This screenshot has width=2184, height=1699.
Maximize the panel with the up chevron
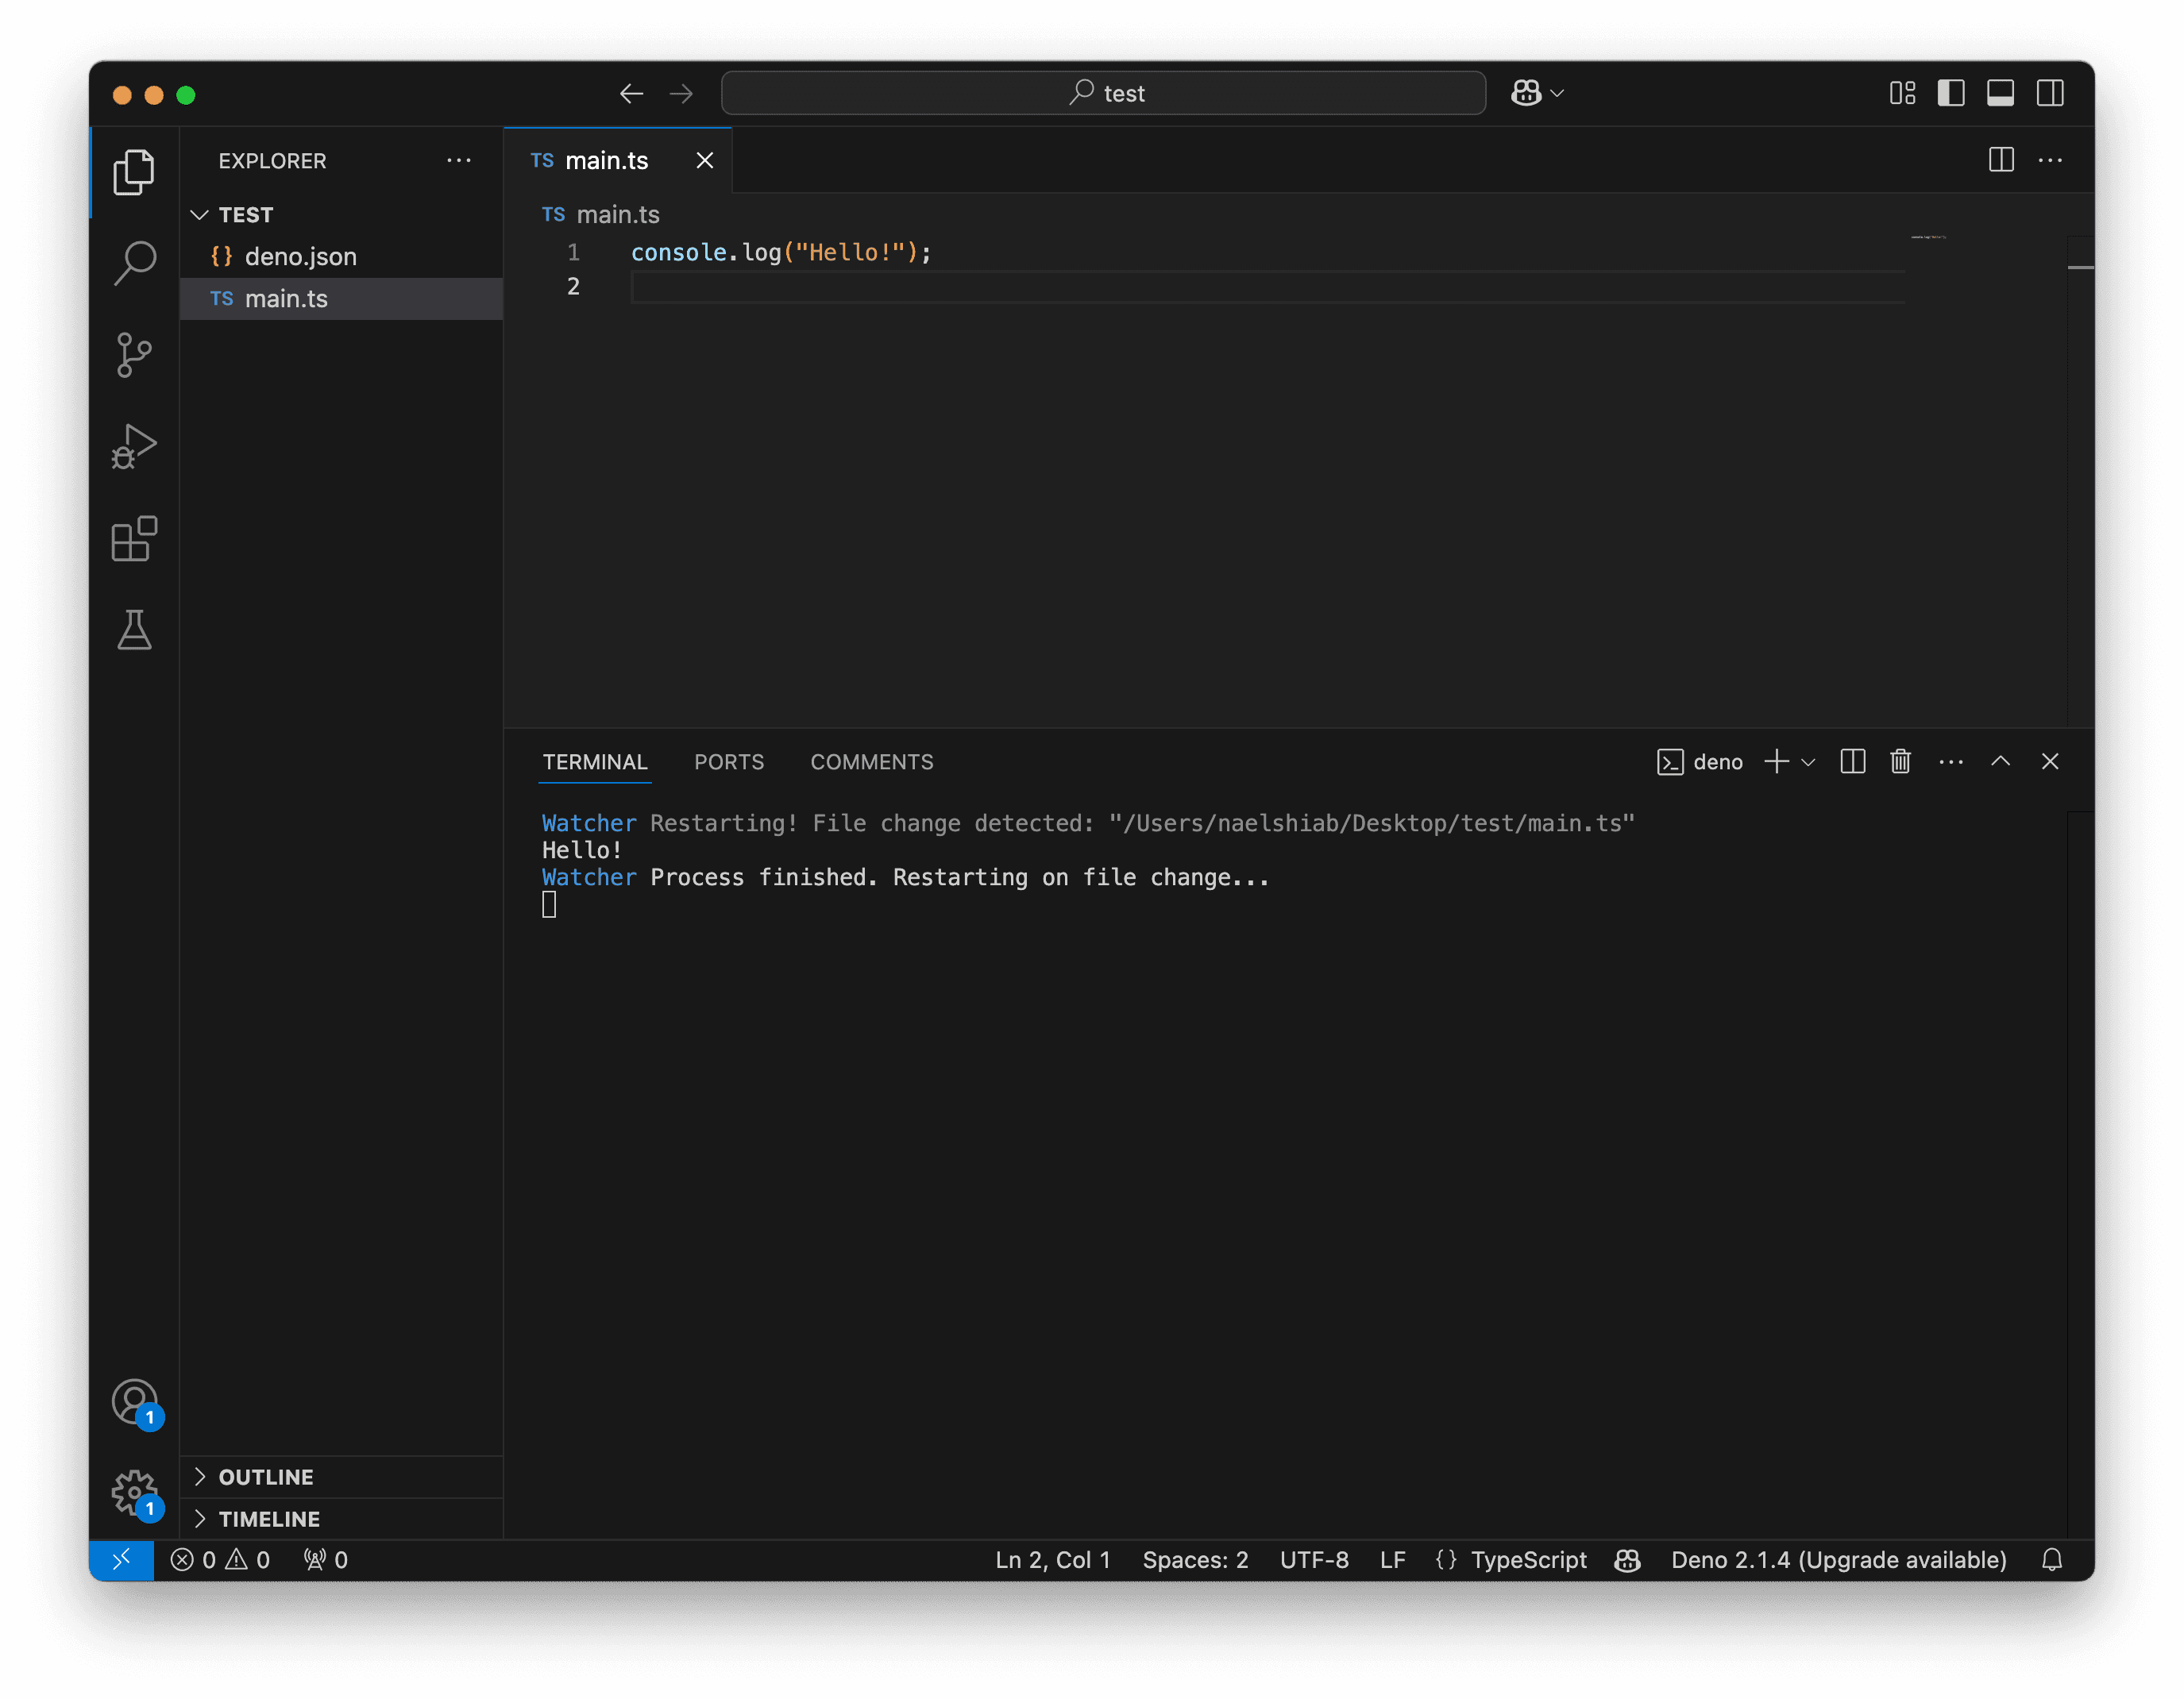(x=2000, y=761)
